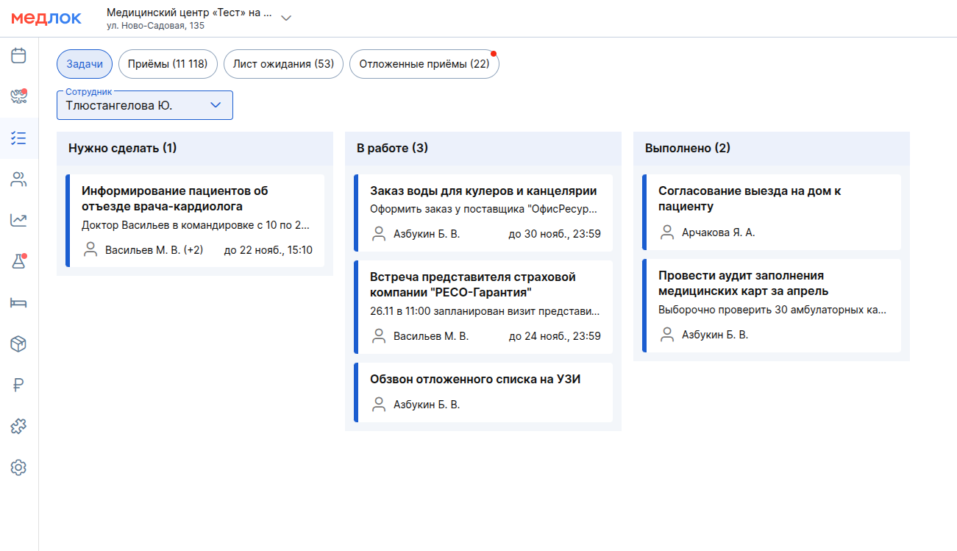Click the МедЛок logo
The height and width of the screenshot is (551, 957).
[46, 18]
